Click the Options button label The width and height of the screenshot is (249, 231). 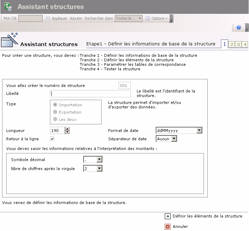[x=158, y=19]
